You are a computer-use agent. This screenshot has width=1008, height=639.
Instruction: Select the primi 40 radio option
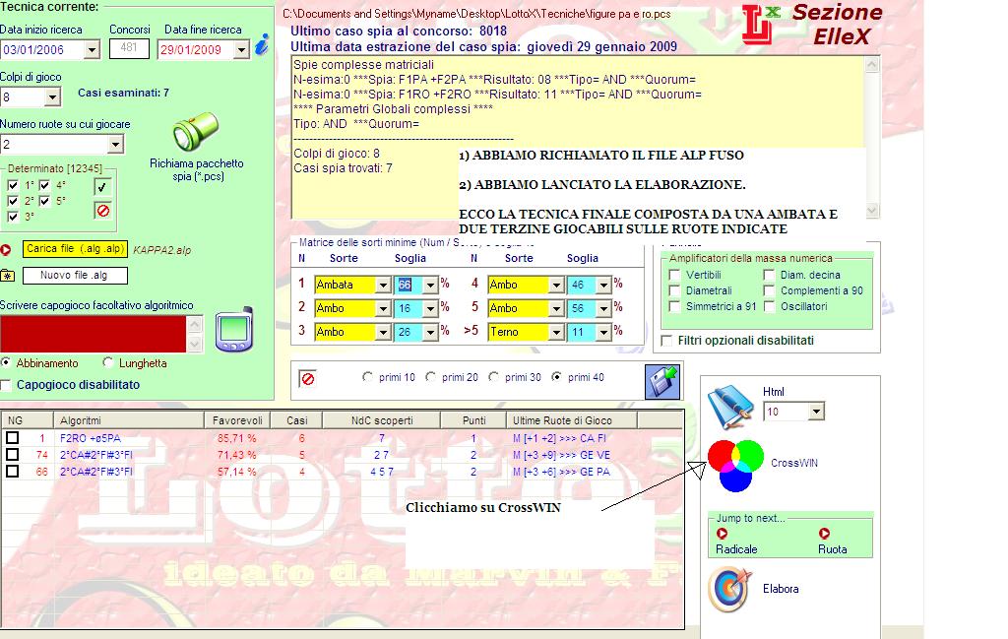557,377
